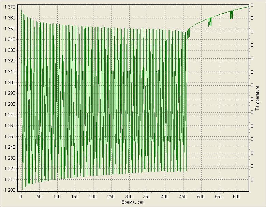This screenshot has height=207, width=266.
Task: Click the 1 220 y-axis label
Action: [10, 169]
